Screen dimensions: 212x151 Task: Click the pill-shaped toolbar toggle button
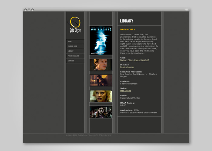click(187, 10)
